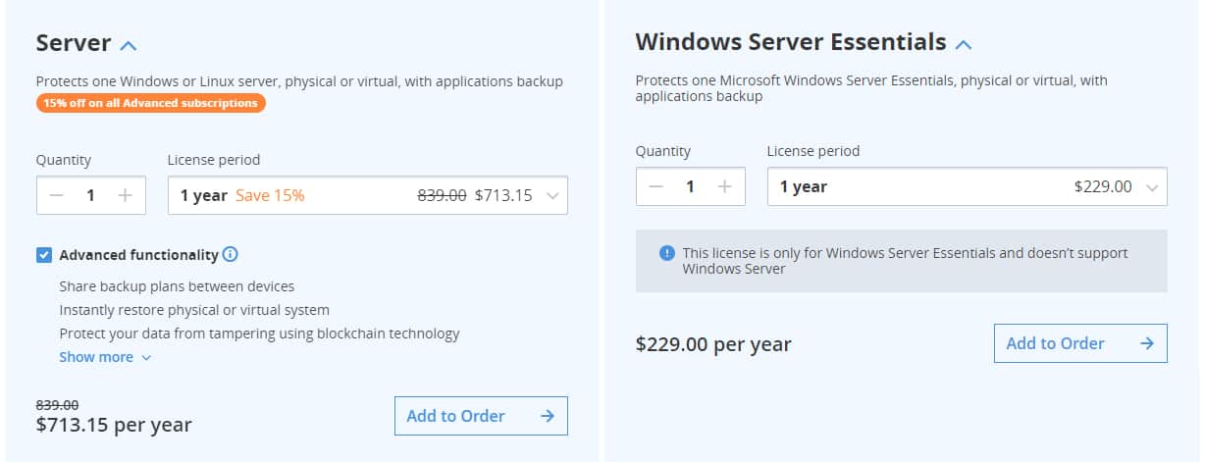Click the Windows Server Essentials heading
Viewport: 1205px width, 462px height.
(791, 43)
